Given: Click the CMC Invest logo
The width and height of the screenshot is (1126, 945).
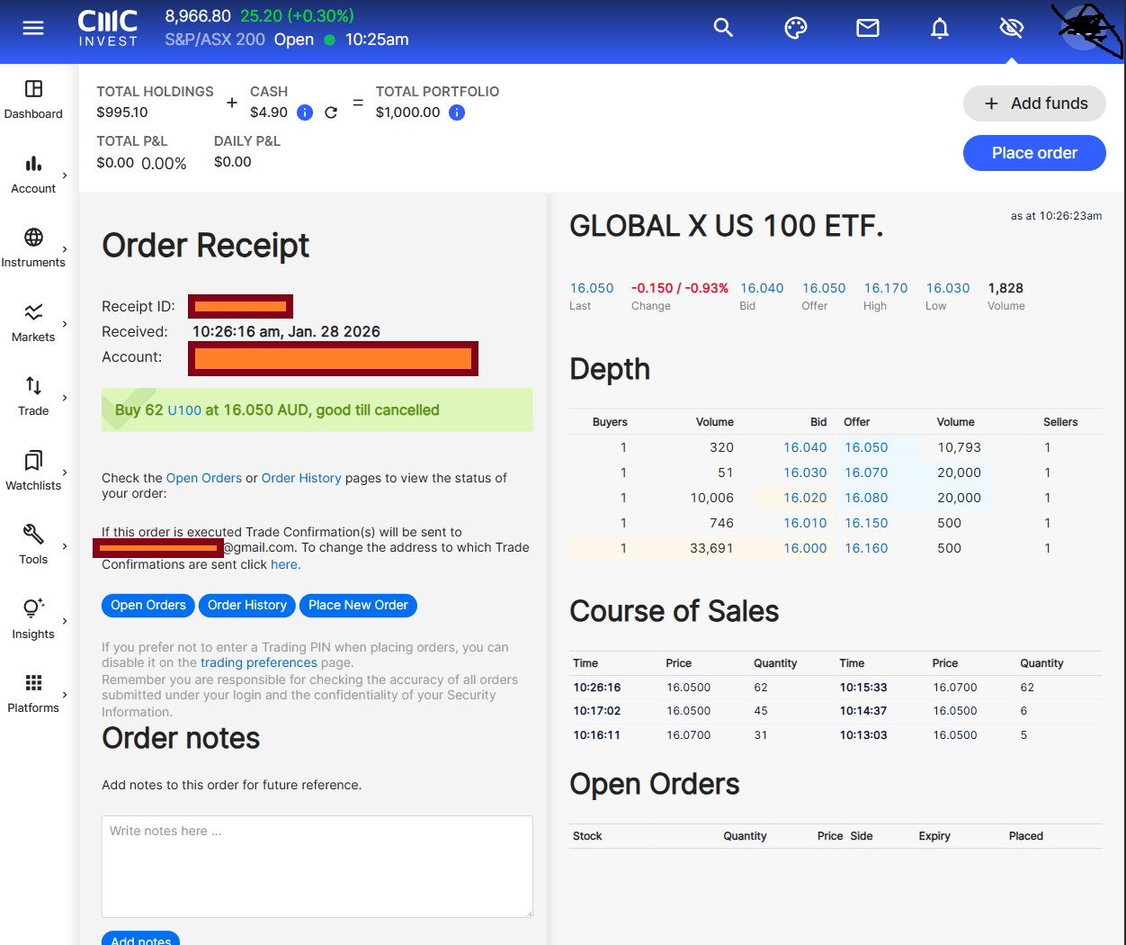Looking at the screenshot, I should [108, 28].
